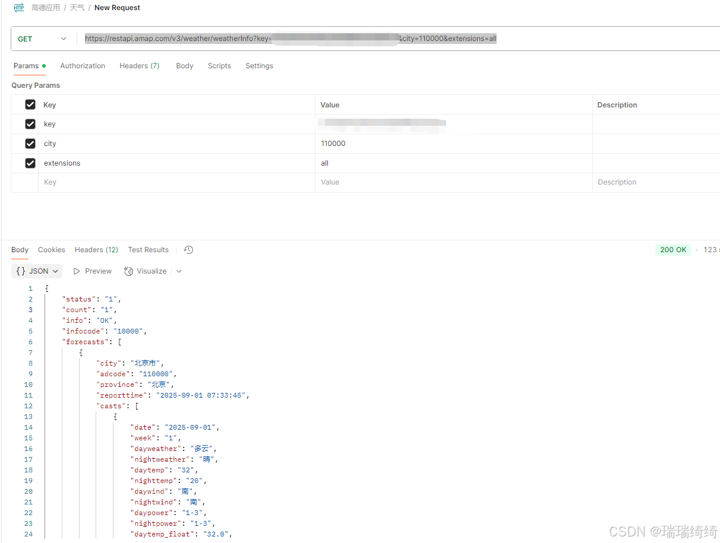The height and width of the screenshot is (543, 720).
Task: Click the reporttime value line
Action: [x=173, y=395]
